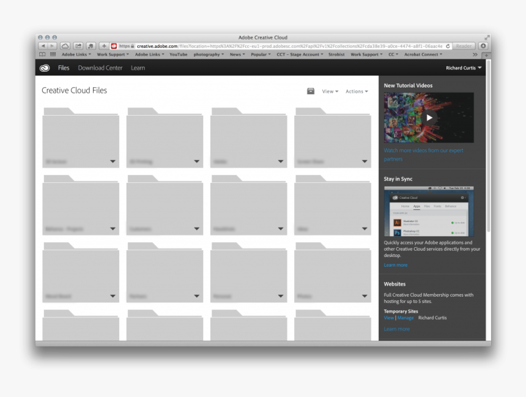Open the archive box icon beside View
This screenshot has height=397, width=526.
pyautogui.click(x=311, y=91)
